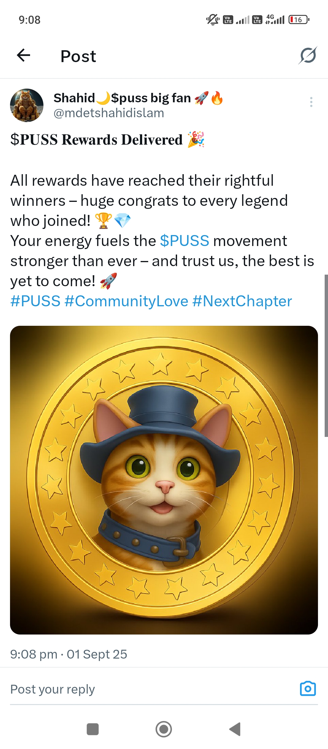The width and height of the screenshot is (328, 749).
Task: Open the #PUSS hashtag
Action: [x=35, y=301]
